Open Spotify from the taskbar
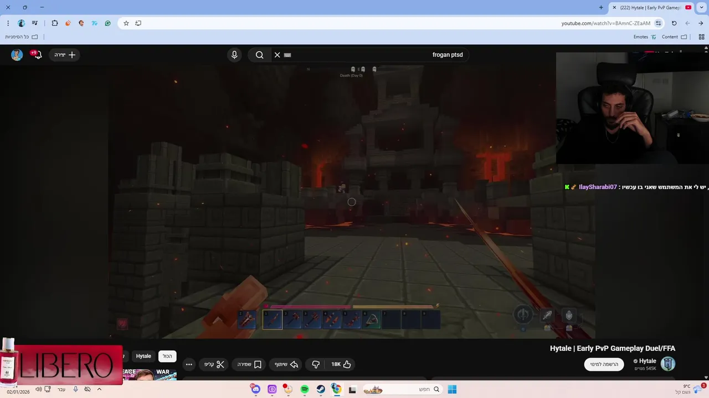 click(x=305, y=389)
